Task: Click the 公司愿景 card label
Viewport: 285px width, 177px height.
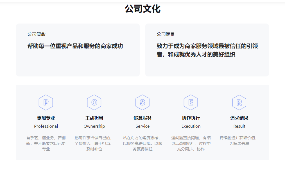Action: 165,34
